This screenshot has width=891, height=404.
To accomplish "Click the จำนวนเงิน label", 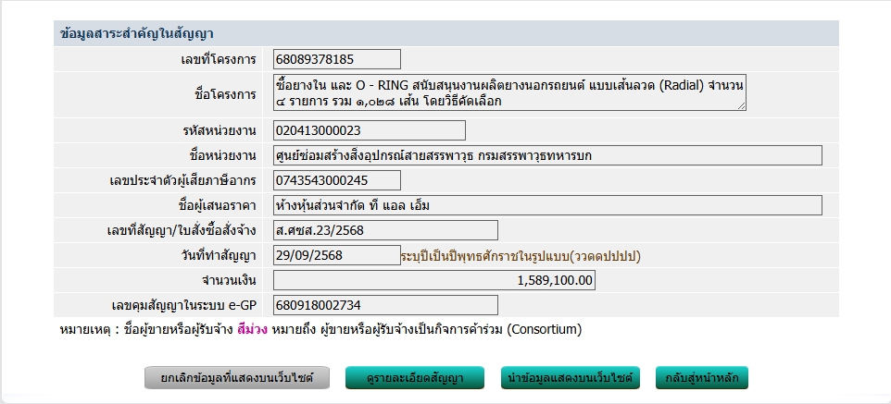I will [229, 280].
